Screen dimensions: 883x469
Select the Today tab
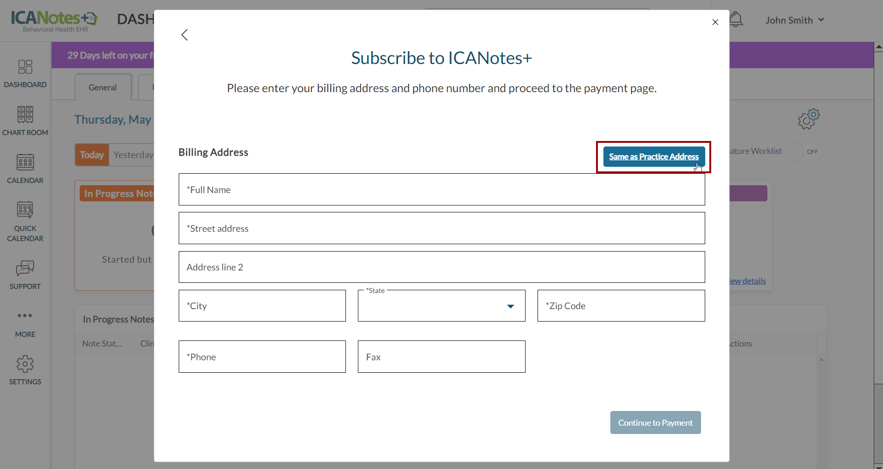(x=92, y=155)
